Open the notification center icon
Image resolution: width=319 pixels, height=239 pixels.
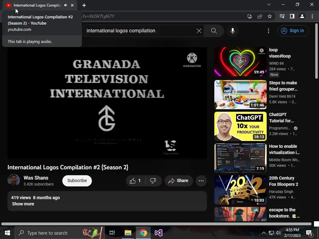point(309,233)
